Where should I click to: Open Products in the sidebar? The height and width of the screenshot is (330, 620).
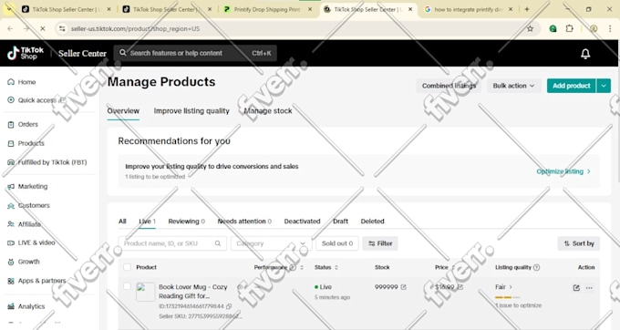tap(26, 143)
